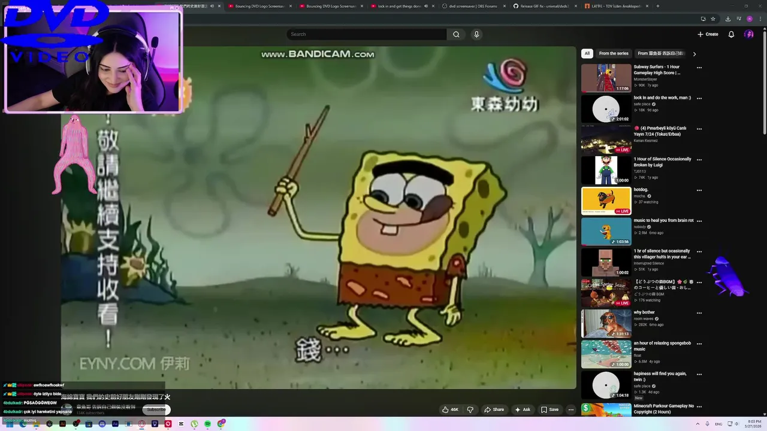The width and height of the screenshot is (767, 431).
Task: Open options for Subway Surfers video
Action: pos(699,68)
